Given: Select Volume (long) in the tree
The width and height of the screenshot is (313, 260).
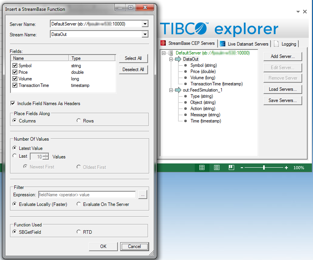Looking at the screenshot, I should [202, 78].
